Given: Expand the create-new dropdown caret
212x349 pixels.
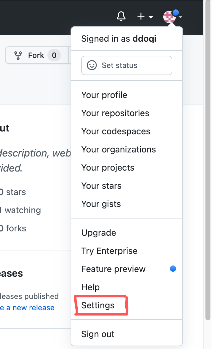Looking at the screenshot, I should (x=151, y=17).
